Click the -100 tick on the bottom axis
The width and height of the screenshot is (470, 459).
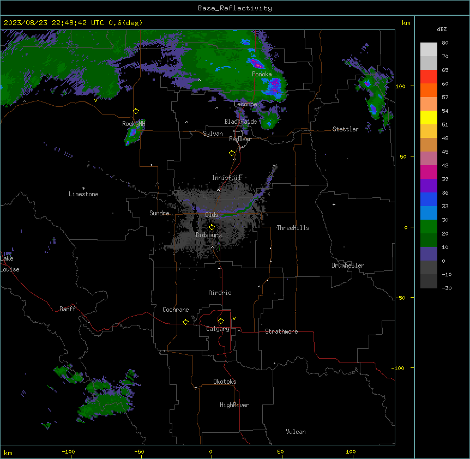(x=68, y=451)
